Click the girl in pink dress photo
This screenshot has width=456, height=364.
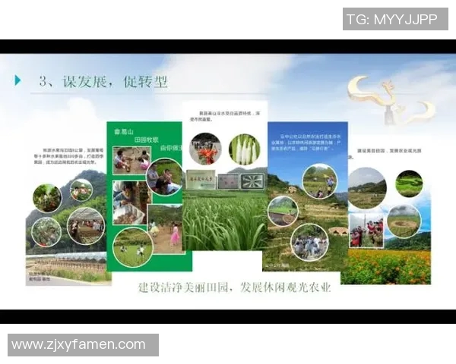[x=165, y=228]
